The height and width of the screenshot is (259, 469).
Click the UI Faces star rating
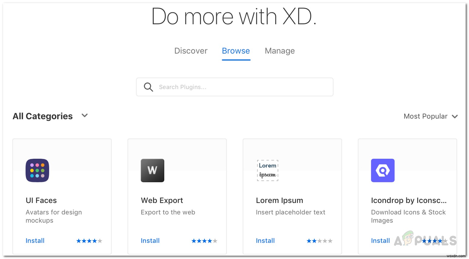89,241
